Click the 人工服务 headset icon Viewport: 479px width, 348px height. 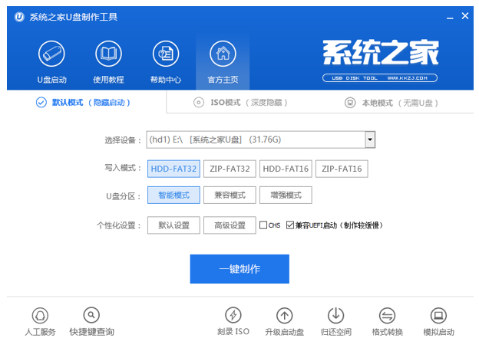point(41,315)
